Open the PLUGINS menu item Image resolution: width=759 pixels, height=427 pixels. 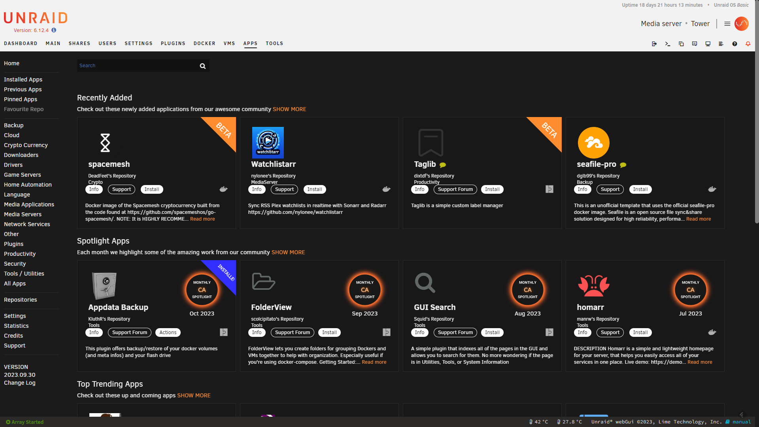173,43
